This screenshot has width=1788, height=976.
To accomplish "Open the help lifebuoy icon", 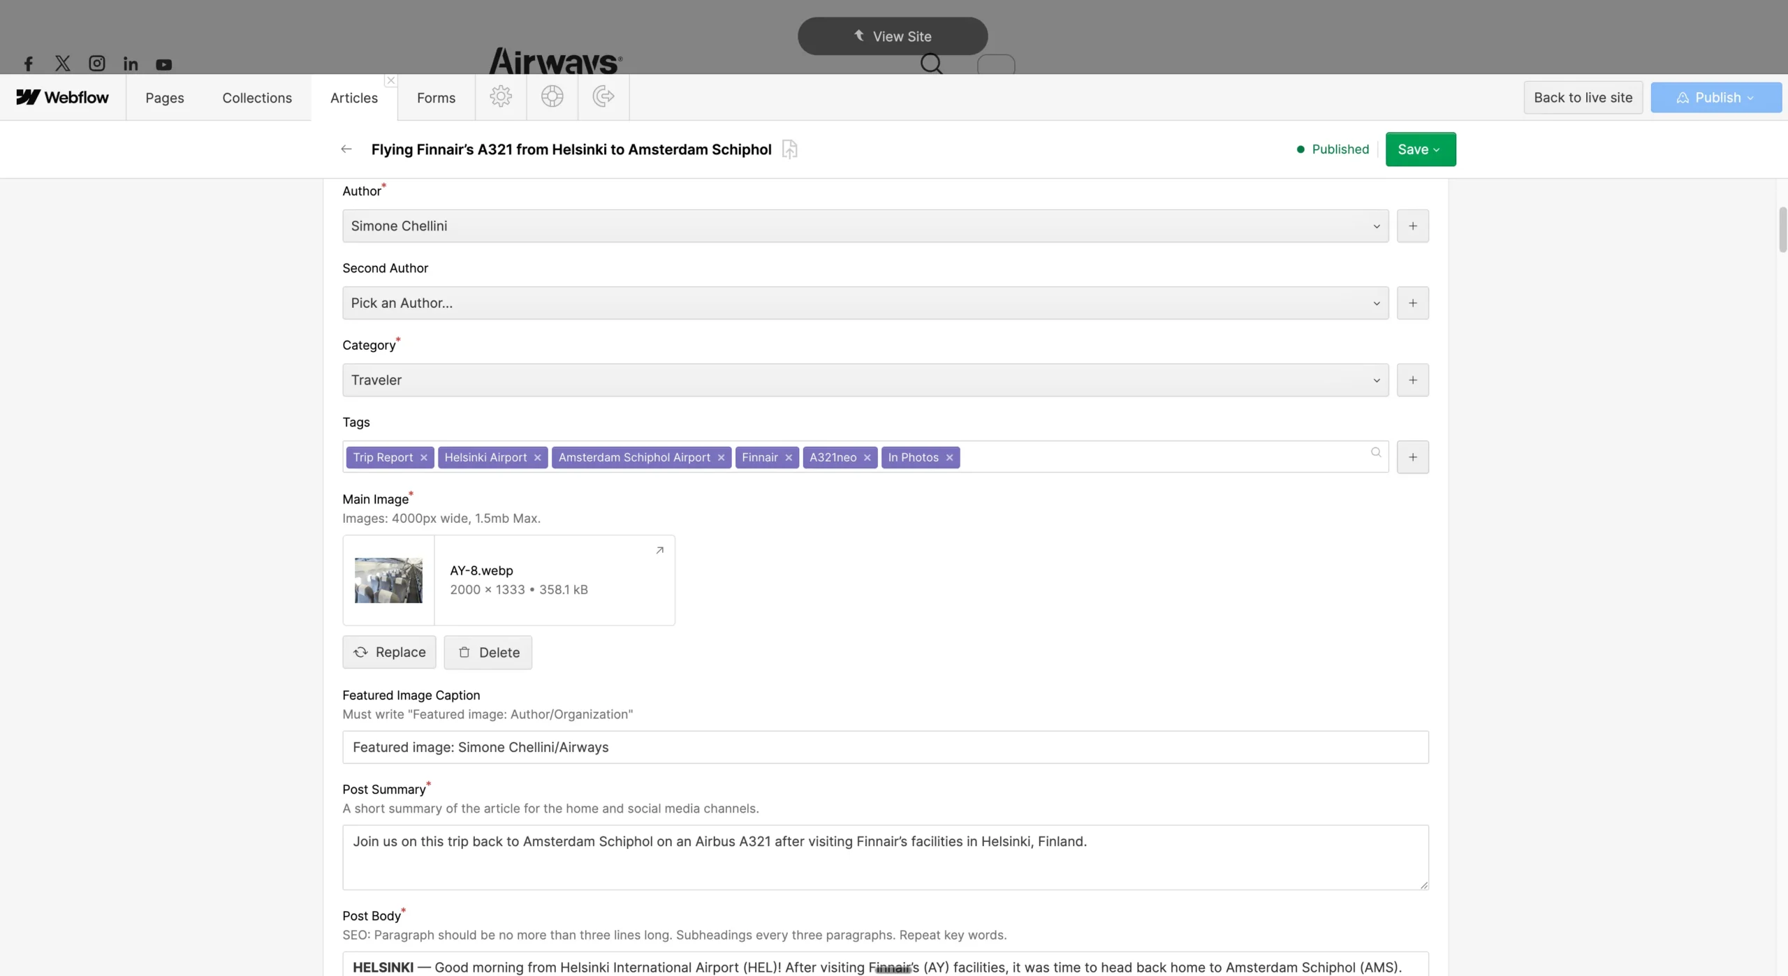I will tap(552, 96).
